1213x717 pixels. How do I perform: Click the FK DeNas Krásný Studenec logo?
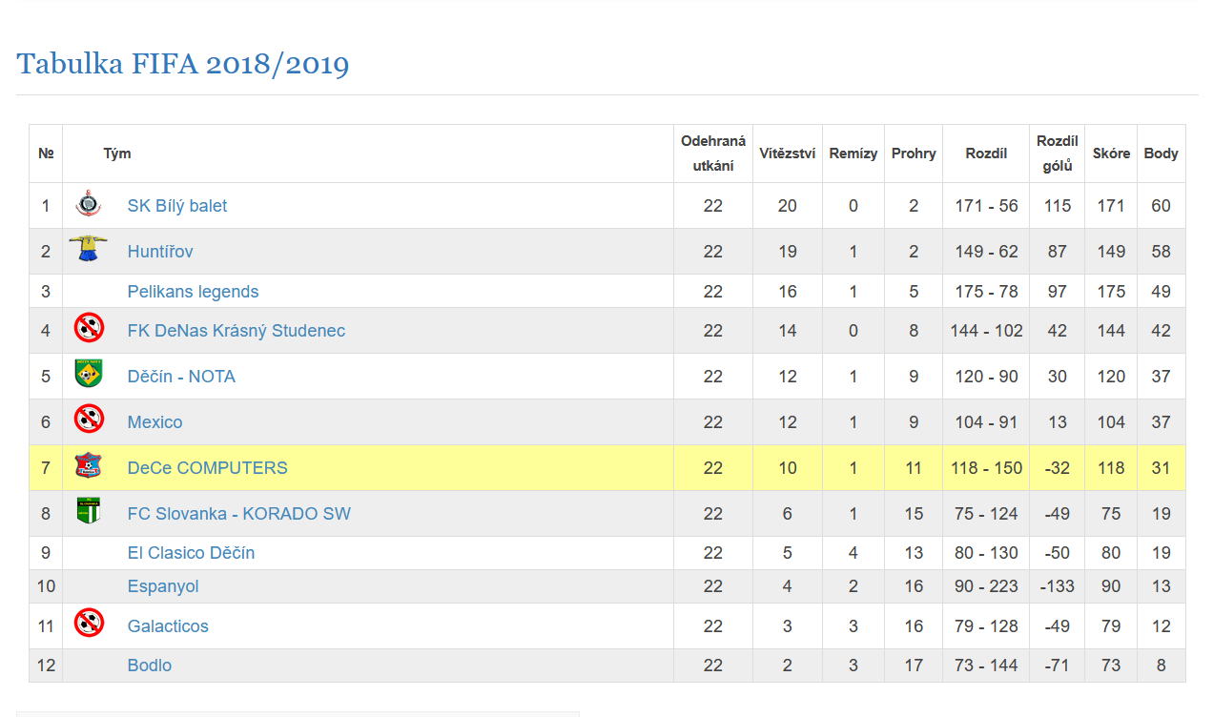[89, 329]
